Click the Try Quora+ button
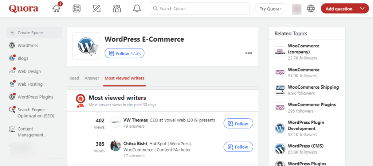 pyautogui.click(x=271, y=9)
